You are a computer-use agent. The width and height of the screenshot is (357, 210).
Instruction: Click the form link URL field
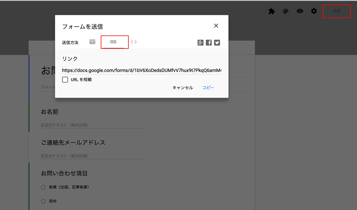(142, 71)
